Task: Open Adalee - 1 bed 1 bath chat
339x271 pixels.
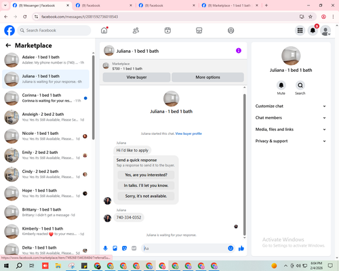Action: coord(45,60)
